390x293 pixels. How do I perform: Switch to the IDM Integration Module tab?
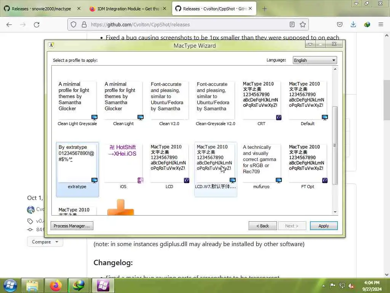[x=128, y=9]
